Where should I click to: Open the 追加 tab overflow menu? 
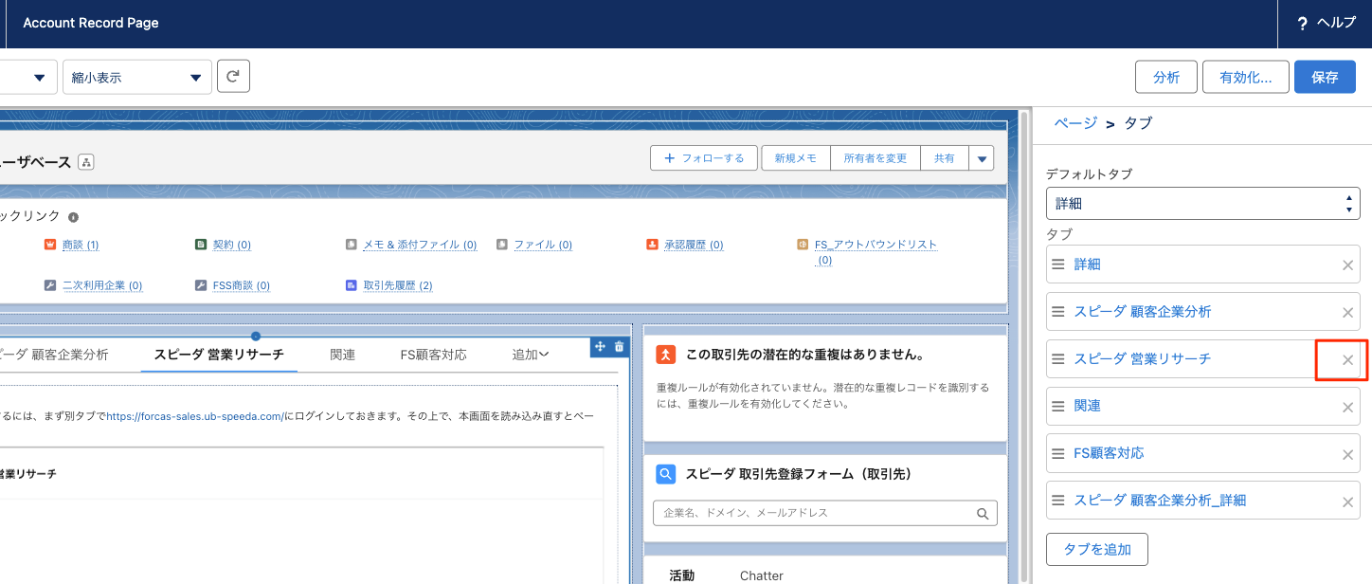pos(531,355)
